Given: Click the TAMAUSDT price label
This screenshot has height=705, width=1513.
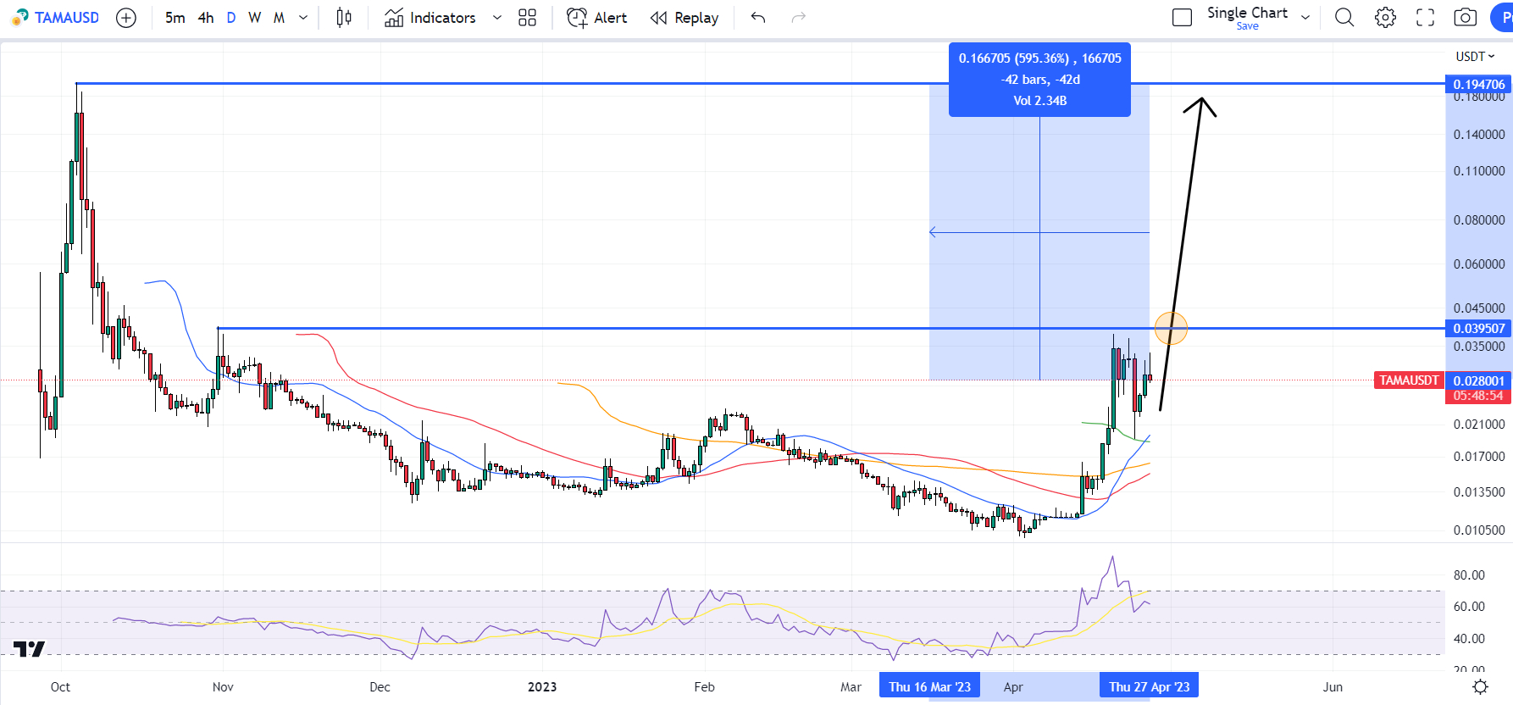Looking at the screenshot, I should click(1409, 380).
